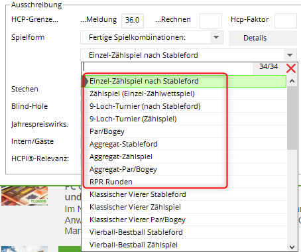Close the dropdown search with red X
The image size is (301, 252).
click(291, 68)
